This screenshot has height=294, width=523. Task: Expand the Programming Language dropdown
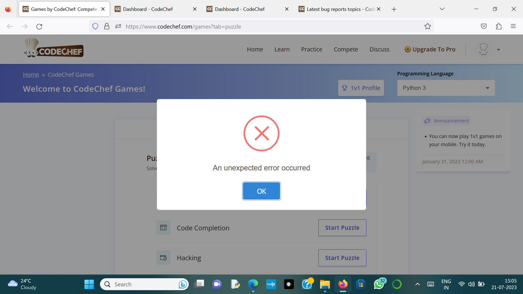[x=446, y=88]
